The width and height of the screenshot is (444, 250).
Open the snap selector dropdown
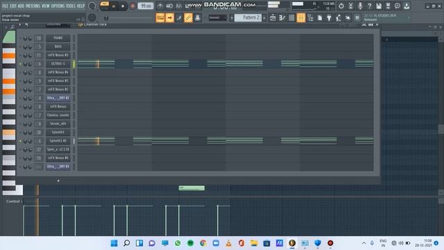click(x=217, y=18)
